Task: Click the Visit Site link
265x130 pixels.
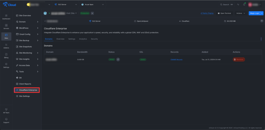Action: [x=71, y=13]
